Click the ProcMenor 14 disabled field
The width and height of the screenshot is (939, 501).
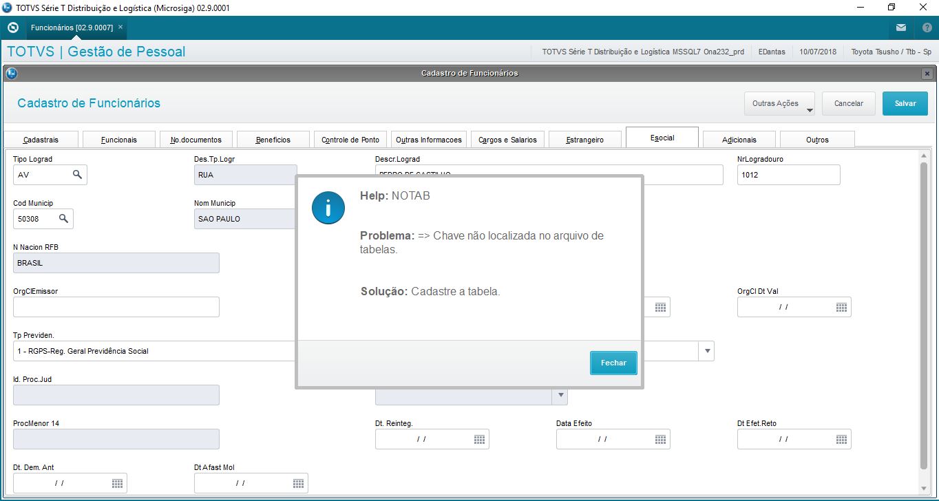point(116,439)
